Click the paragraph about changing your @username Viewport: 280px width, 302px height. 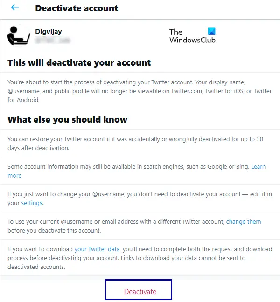(140, 199)
